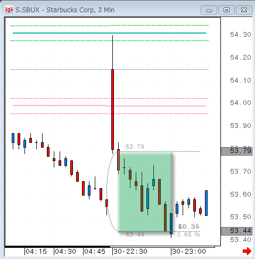This screenshot has width=255, height=259.
Task: Click the 'S.SBUX - Starbucks Corp, 3 Min' title
Action: click(x=65, y=10)
